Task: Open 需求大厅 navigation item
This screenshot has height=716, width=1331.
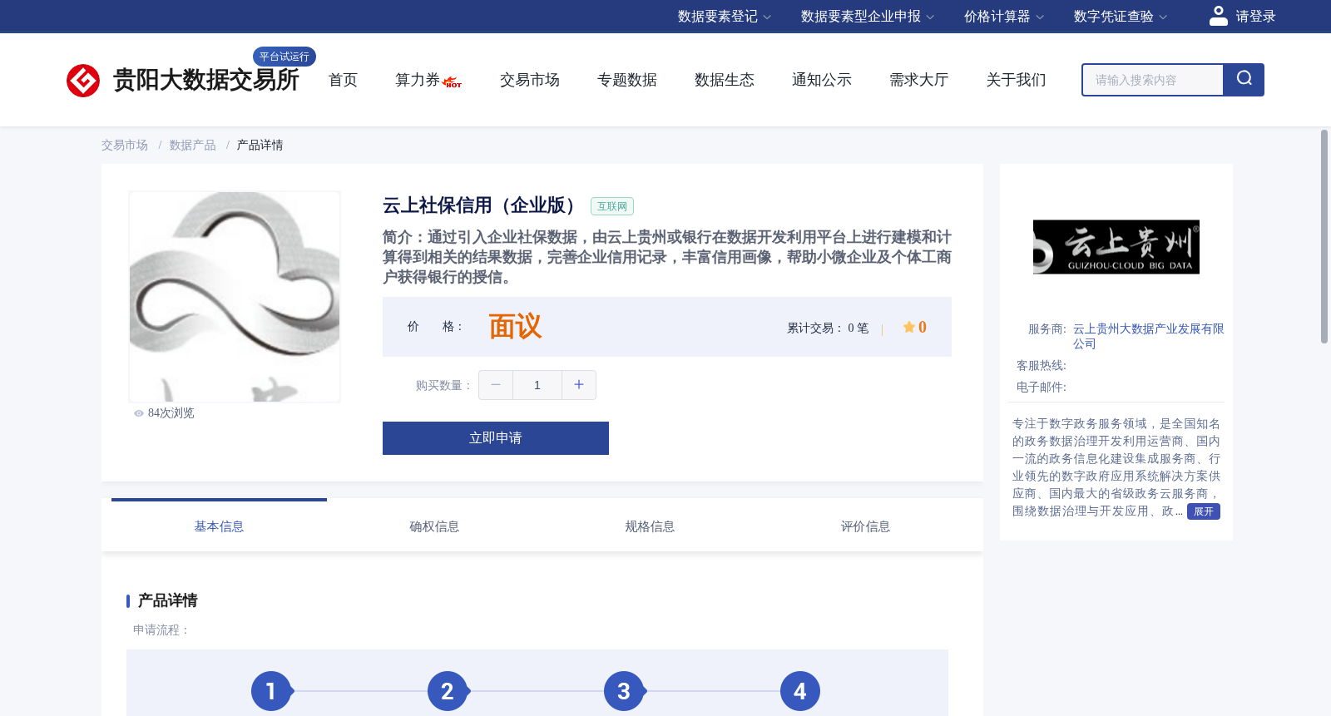Action: pos(919,80)
